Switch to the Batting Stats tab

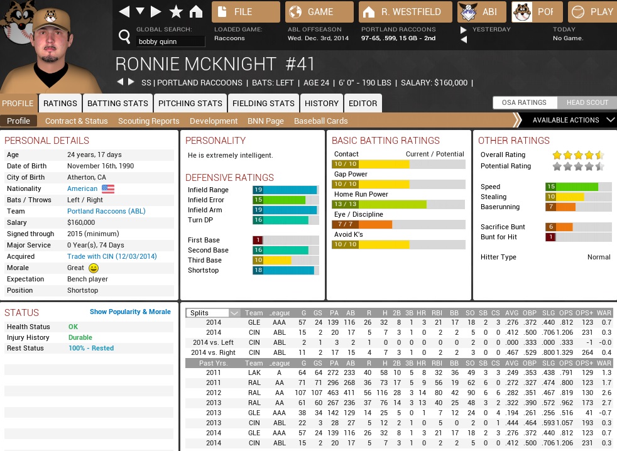coord(117,103)
